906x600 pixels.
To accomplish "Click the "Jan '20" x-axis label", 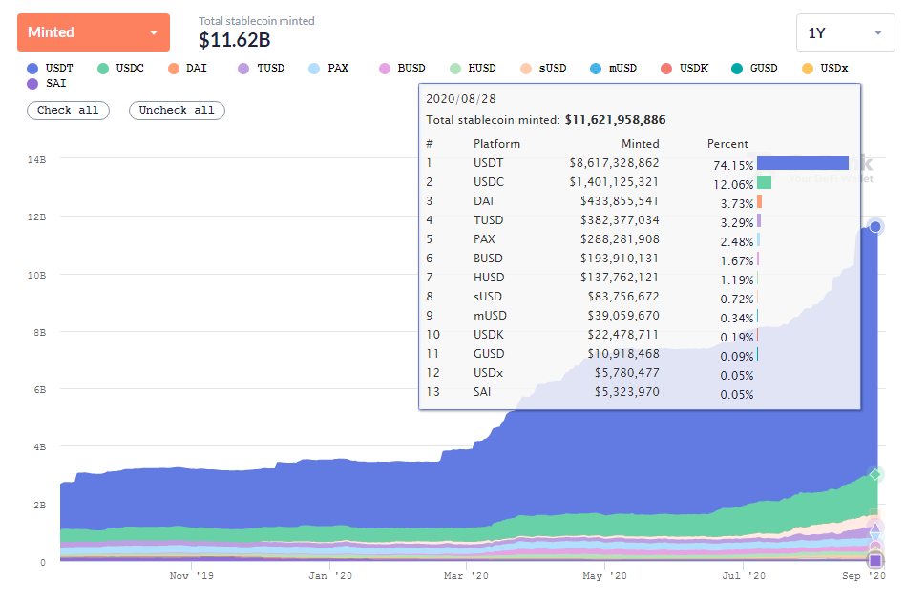I will coord(330,576).
